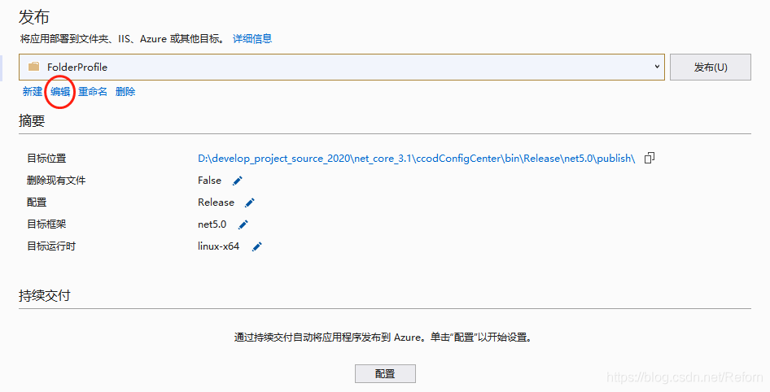Edit linux-x64 target runtime with pencil icon
This screenshot has width=770, height=392.
(257, 246)
